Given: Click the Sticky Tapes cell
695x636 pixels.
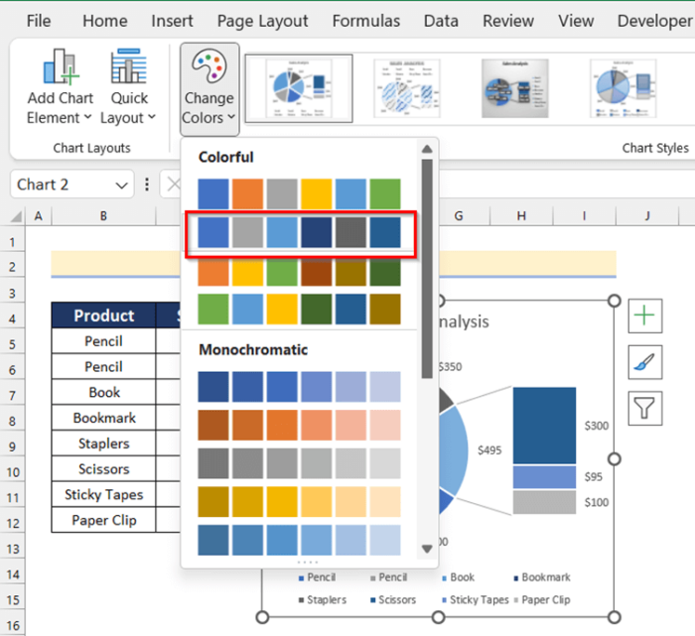Looking at the screenshot, I should (103, 495).
